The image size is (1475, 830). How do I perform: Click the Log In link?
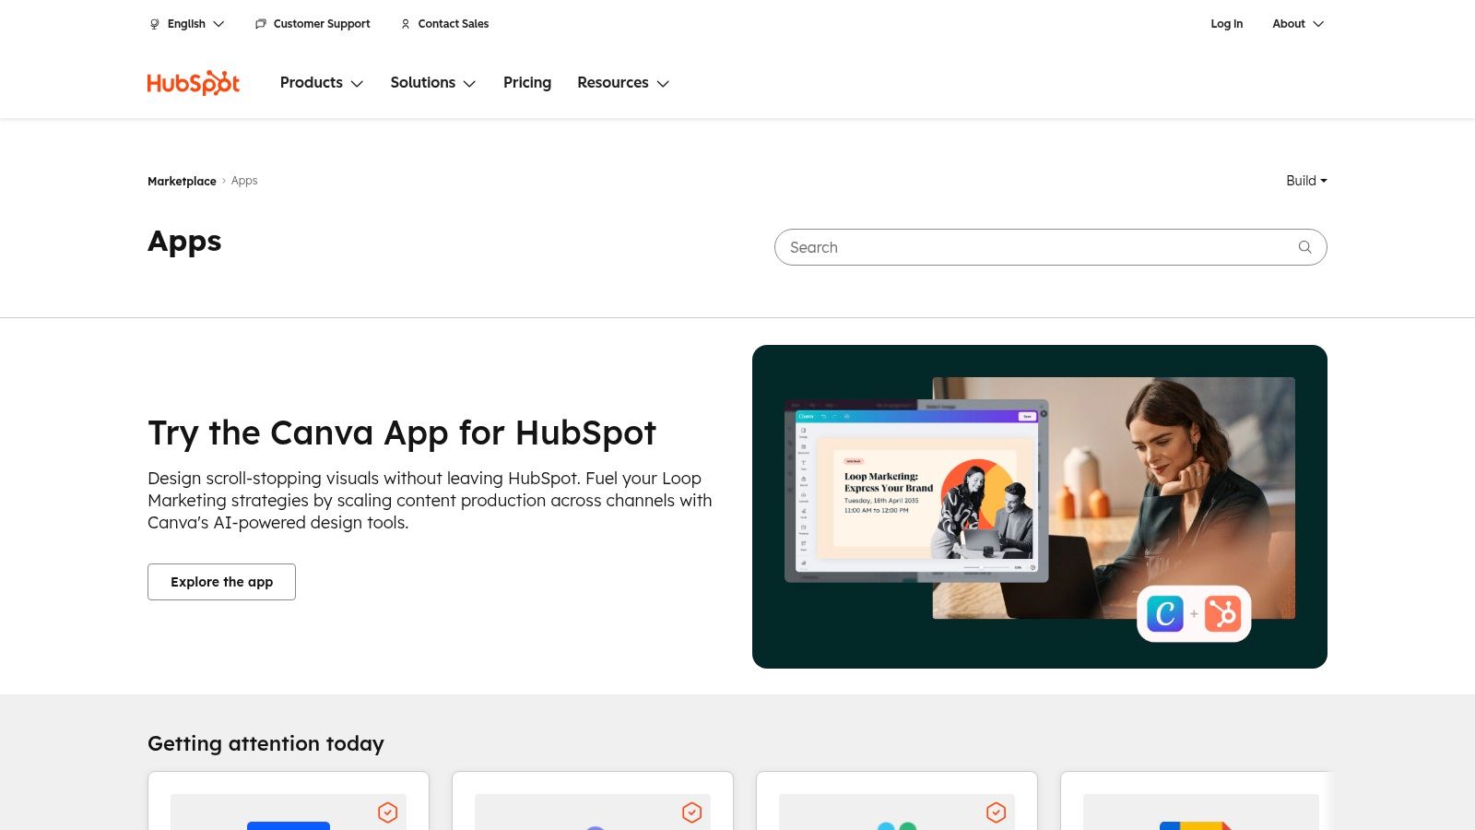pos(1227,24)
